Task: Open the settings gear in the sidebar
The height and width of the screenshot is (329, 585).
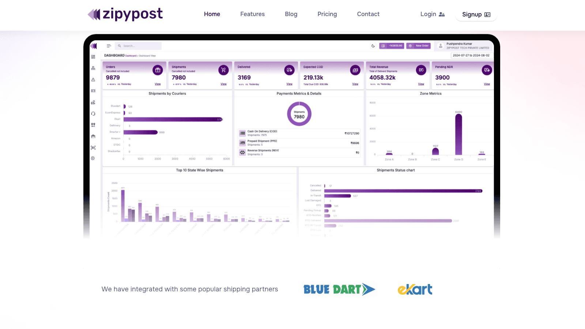Action: click(x=93, y=158)
